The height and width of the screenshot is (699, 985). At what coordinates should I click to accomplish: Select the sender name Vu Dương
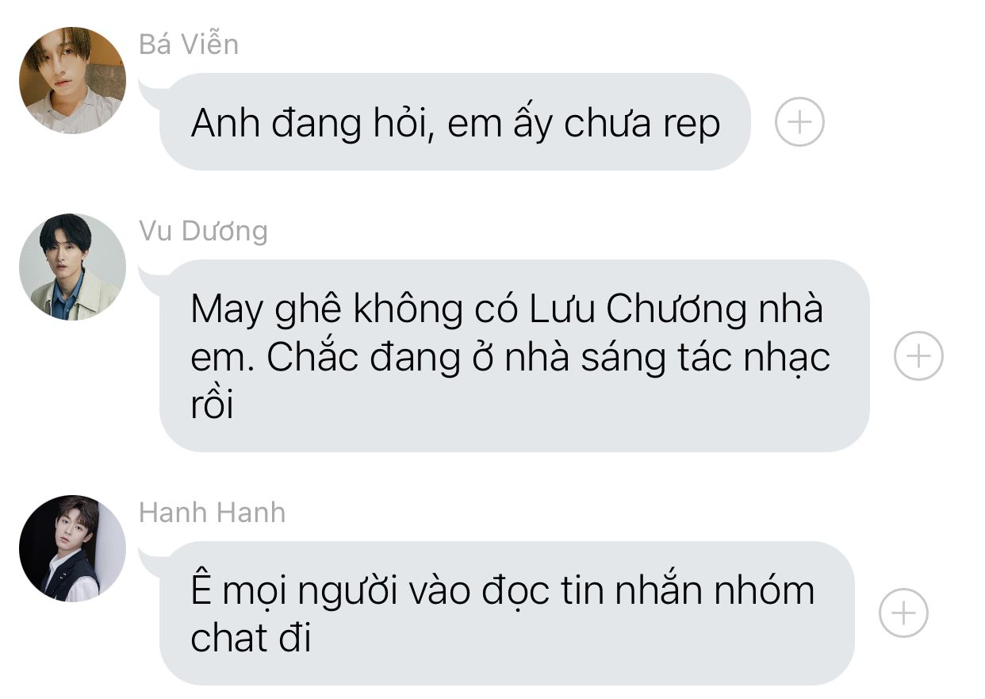[203, 231]
